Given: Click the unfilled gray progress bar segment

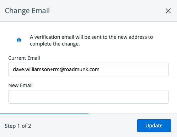Looking at the screenshot, I should [133, 114].
